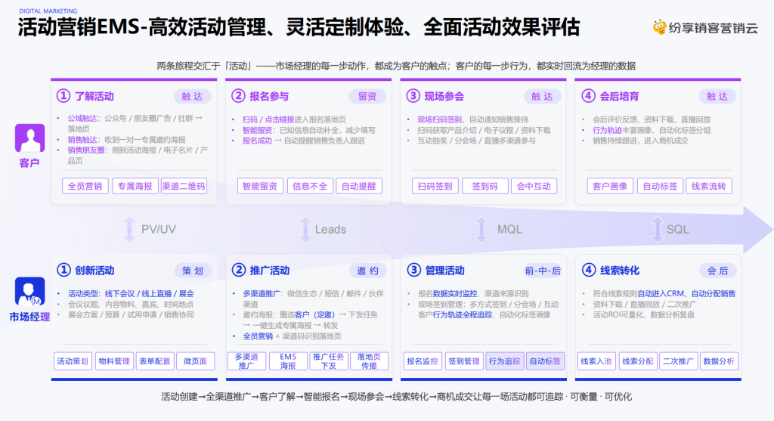Select the 会后 tag in 线索转化 card
Viewport: 774px width, 421px height.
718,271
